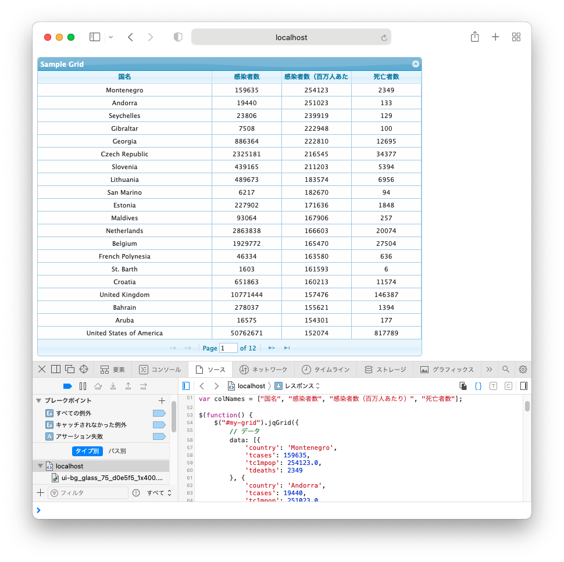This screenshot has width=564, height=562.
Task: Open the inspector settings gear
Action: pyautogui.click(x=523, y=369)
